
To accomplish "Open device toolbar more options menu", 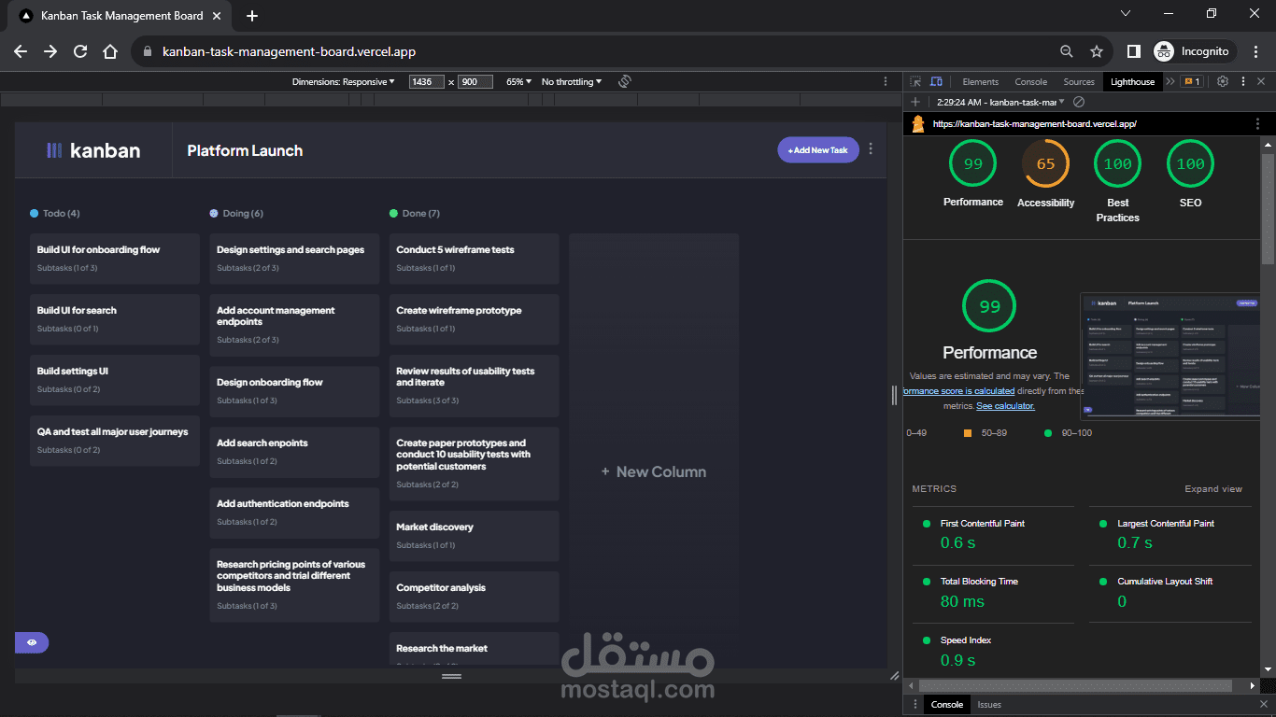I will tap(886, 82).
